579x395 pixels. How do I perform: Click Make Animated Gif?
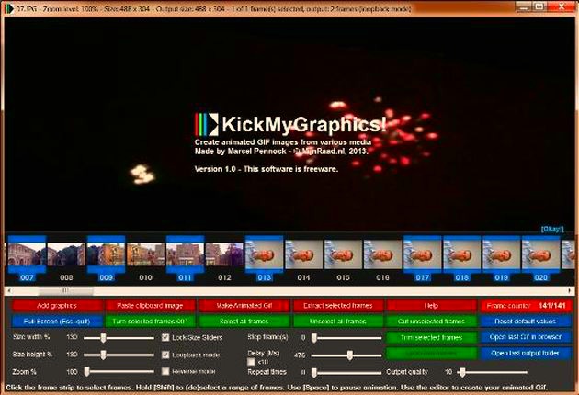pyautogui.click(x=244, y=306)
